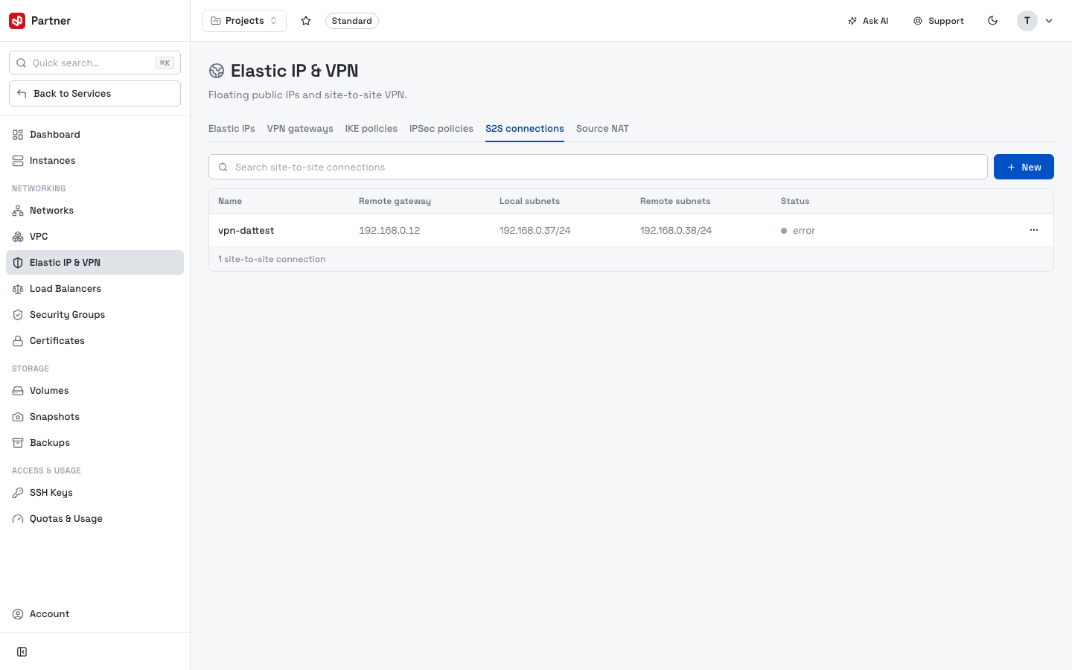Screen dimensions: 1072x670
Task: Star this project as favorite
Action: 306,21
